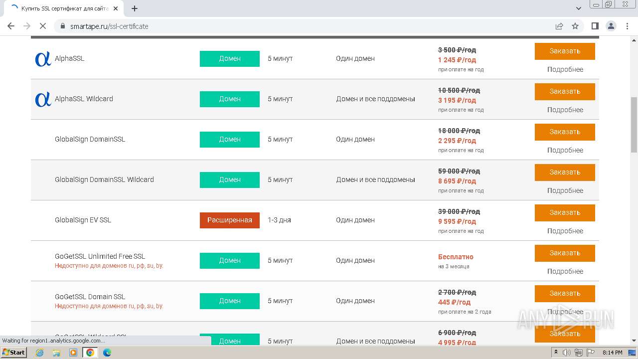
Task: Select AlphaSSL Wildcard certificate name
Action: pos(84,99)
